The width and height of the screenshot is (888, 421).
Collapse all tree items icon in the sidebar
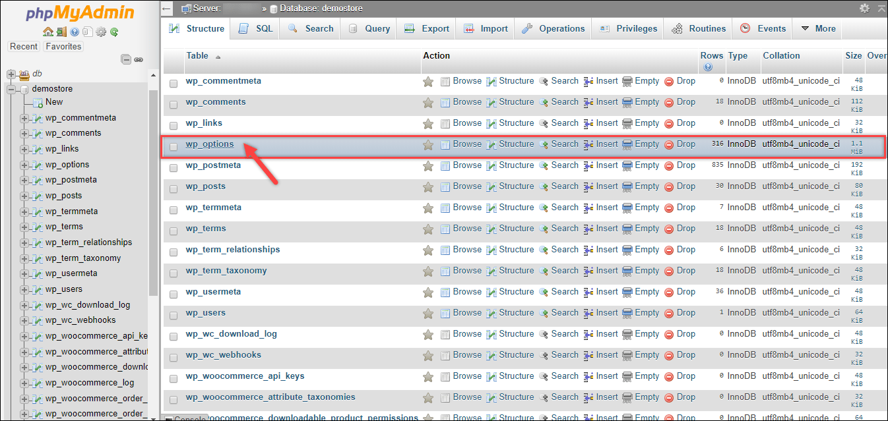pyautogui.click(x=126, y=59)
